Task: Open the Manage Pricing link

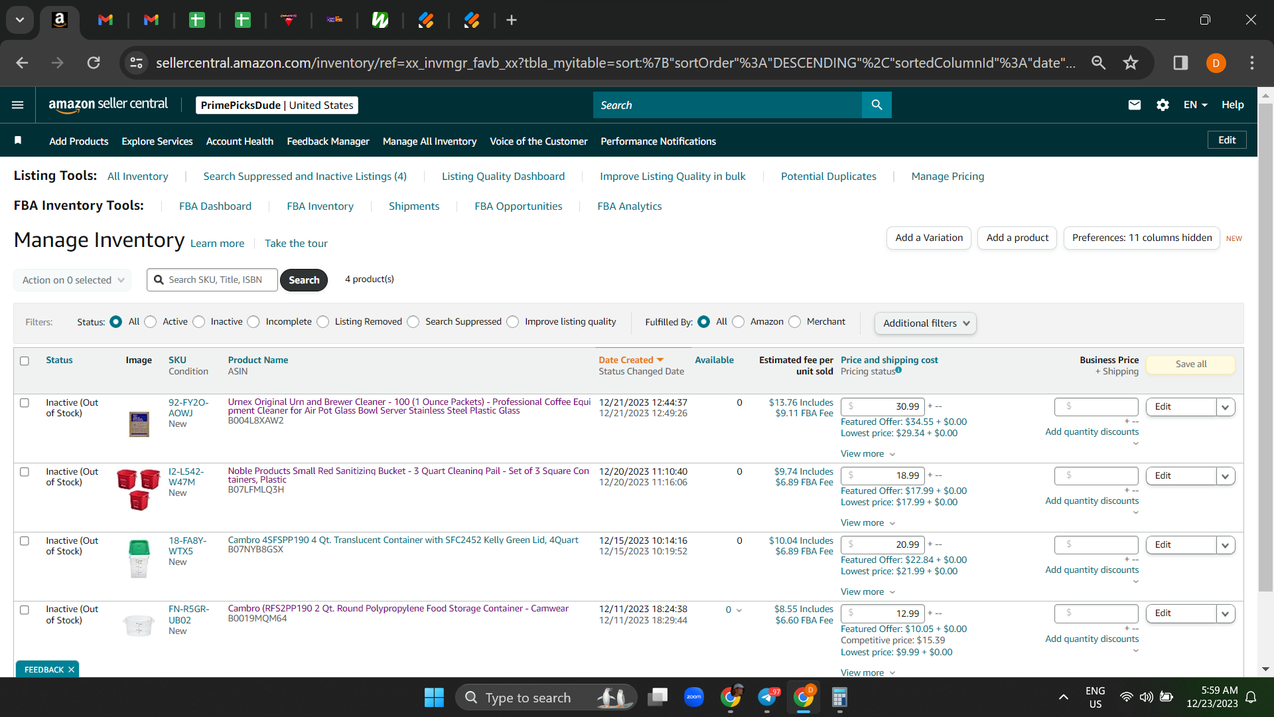Action: [x=948, y=177]
